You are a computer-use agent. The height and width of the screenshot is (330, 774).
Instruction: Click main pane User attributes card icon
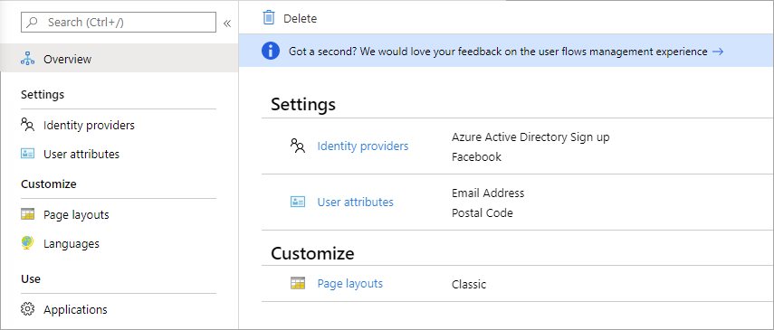(x=298, y=202)
